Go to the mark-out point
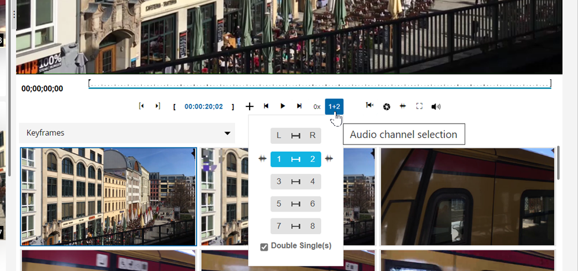Viewport: 578px width, 271px height. pyautogui.click(x=157, y=106)
